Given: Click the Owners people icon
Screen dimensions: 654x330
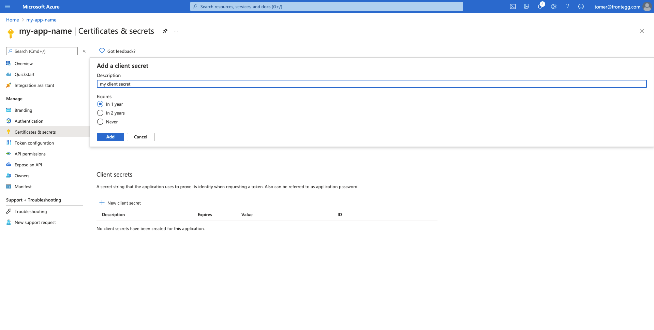Looking at the screenshot, I should (x=9, y=176).
